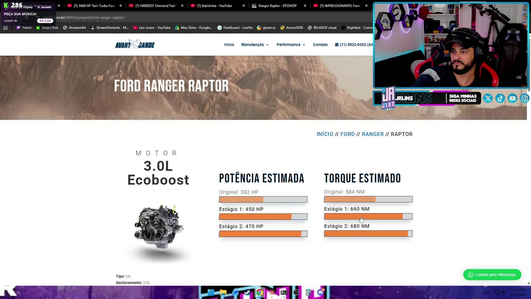This screenshot has width=531, height=299.
Task: Open the Lins Junior - YouTube bookmark
Action: pos(152,28)
